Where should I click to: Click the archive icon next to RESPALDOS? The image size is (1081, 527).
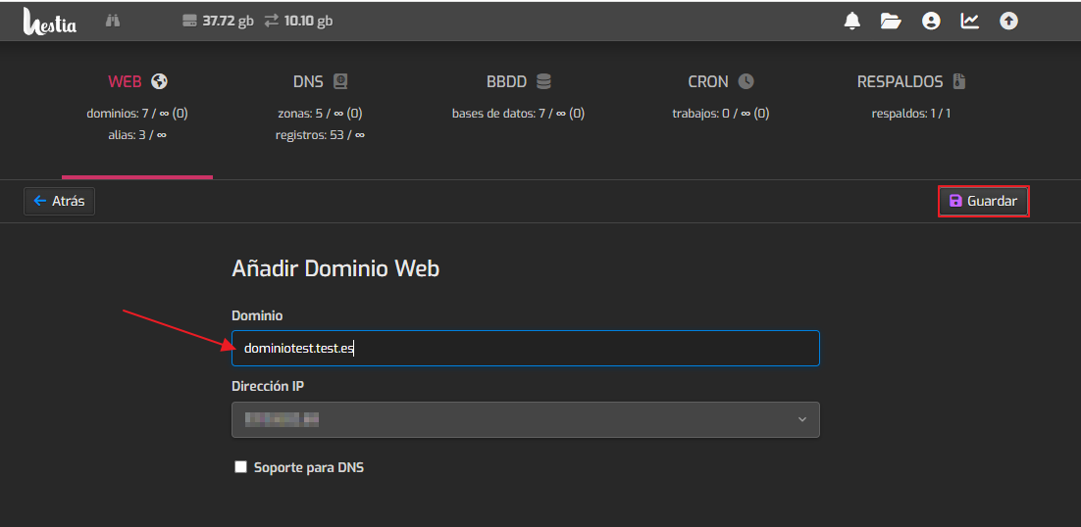tap(959, 81)
